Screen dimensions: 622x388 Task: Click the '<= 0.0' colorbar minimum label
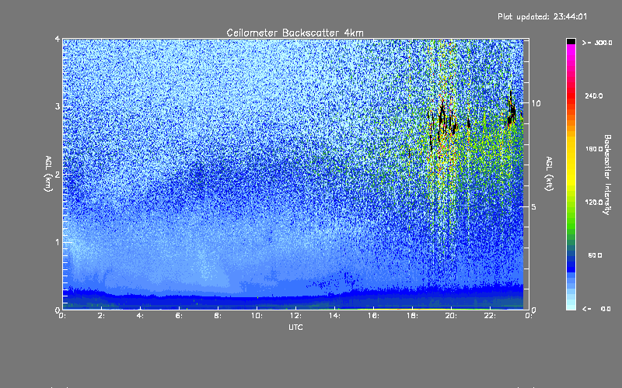point(596,309)
